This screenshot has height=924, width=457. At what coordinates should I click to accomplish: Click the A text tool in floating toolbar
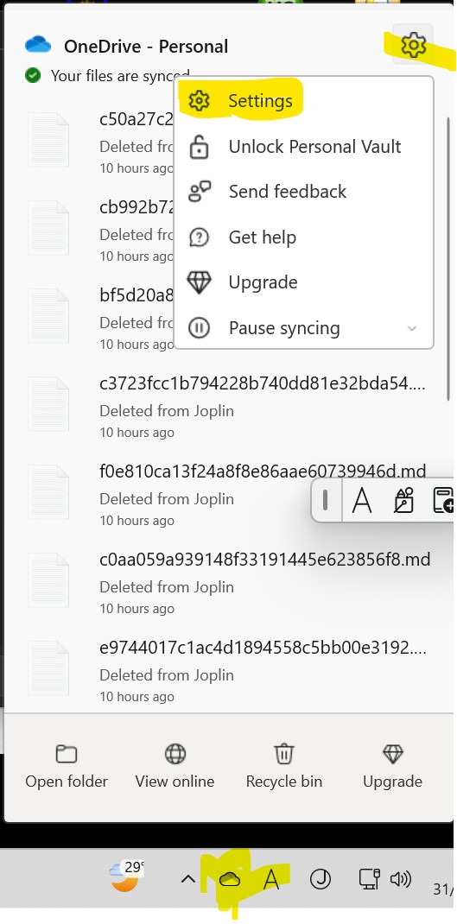(362, 500)
